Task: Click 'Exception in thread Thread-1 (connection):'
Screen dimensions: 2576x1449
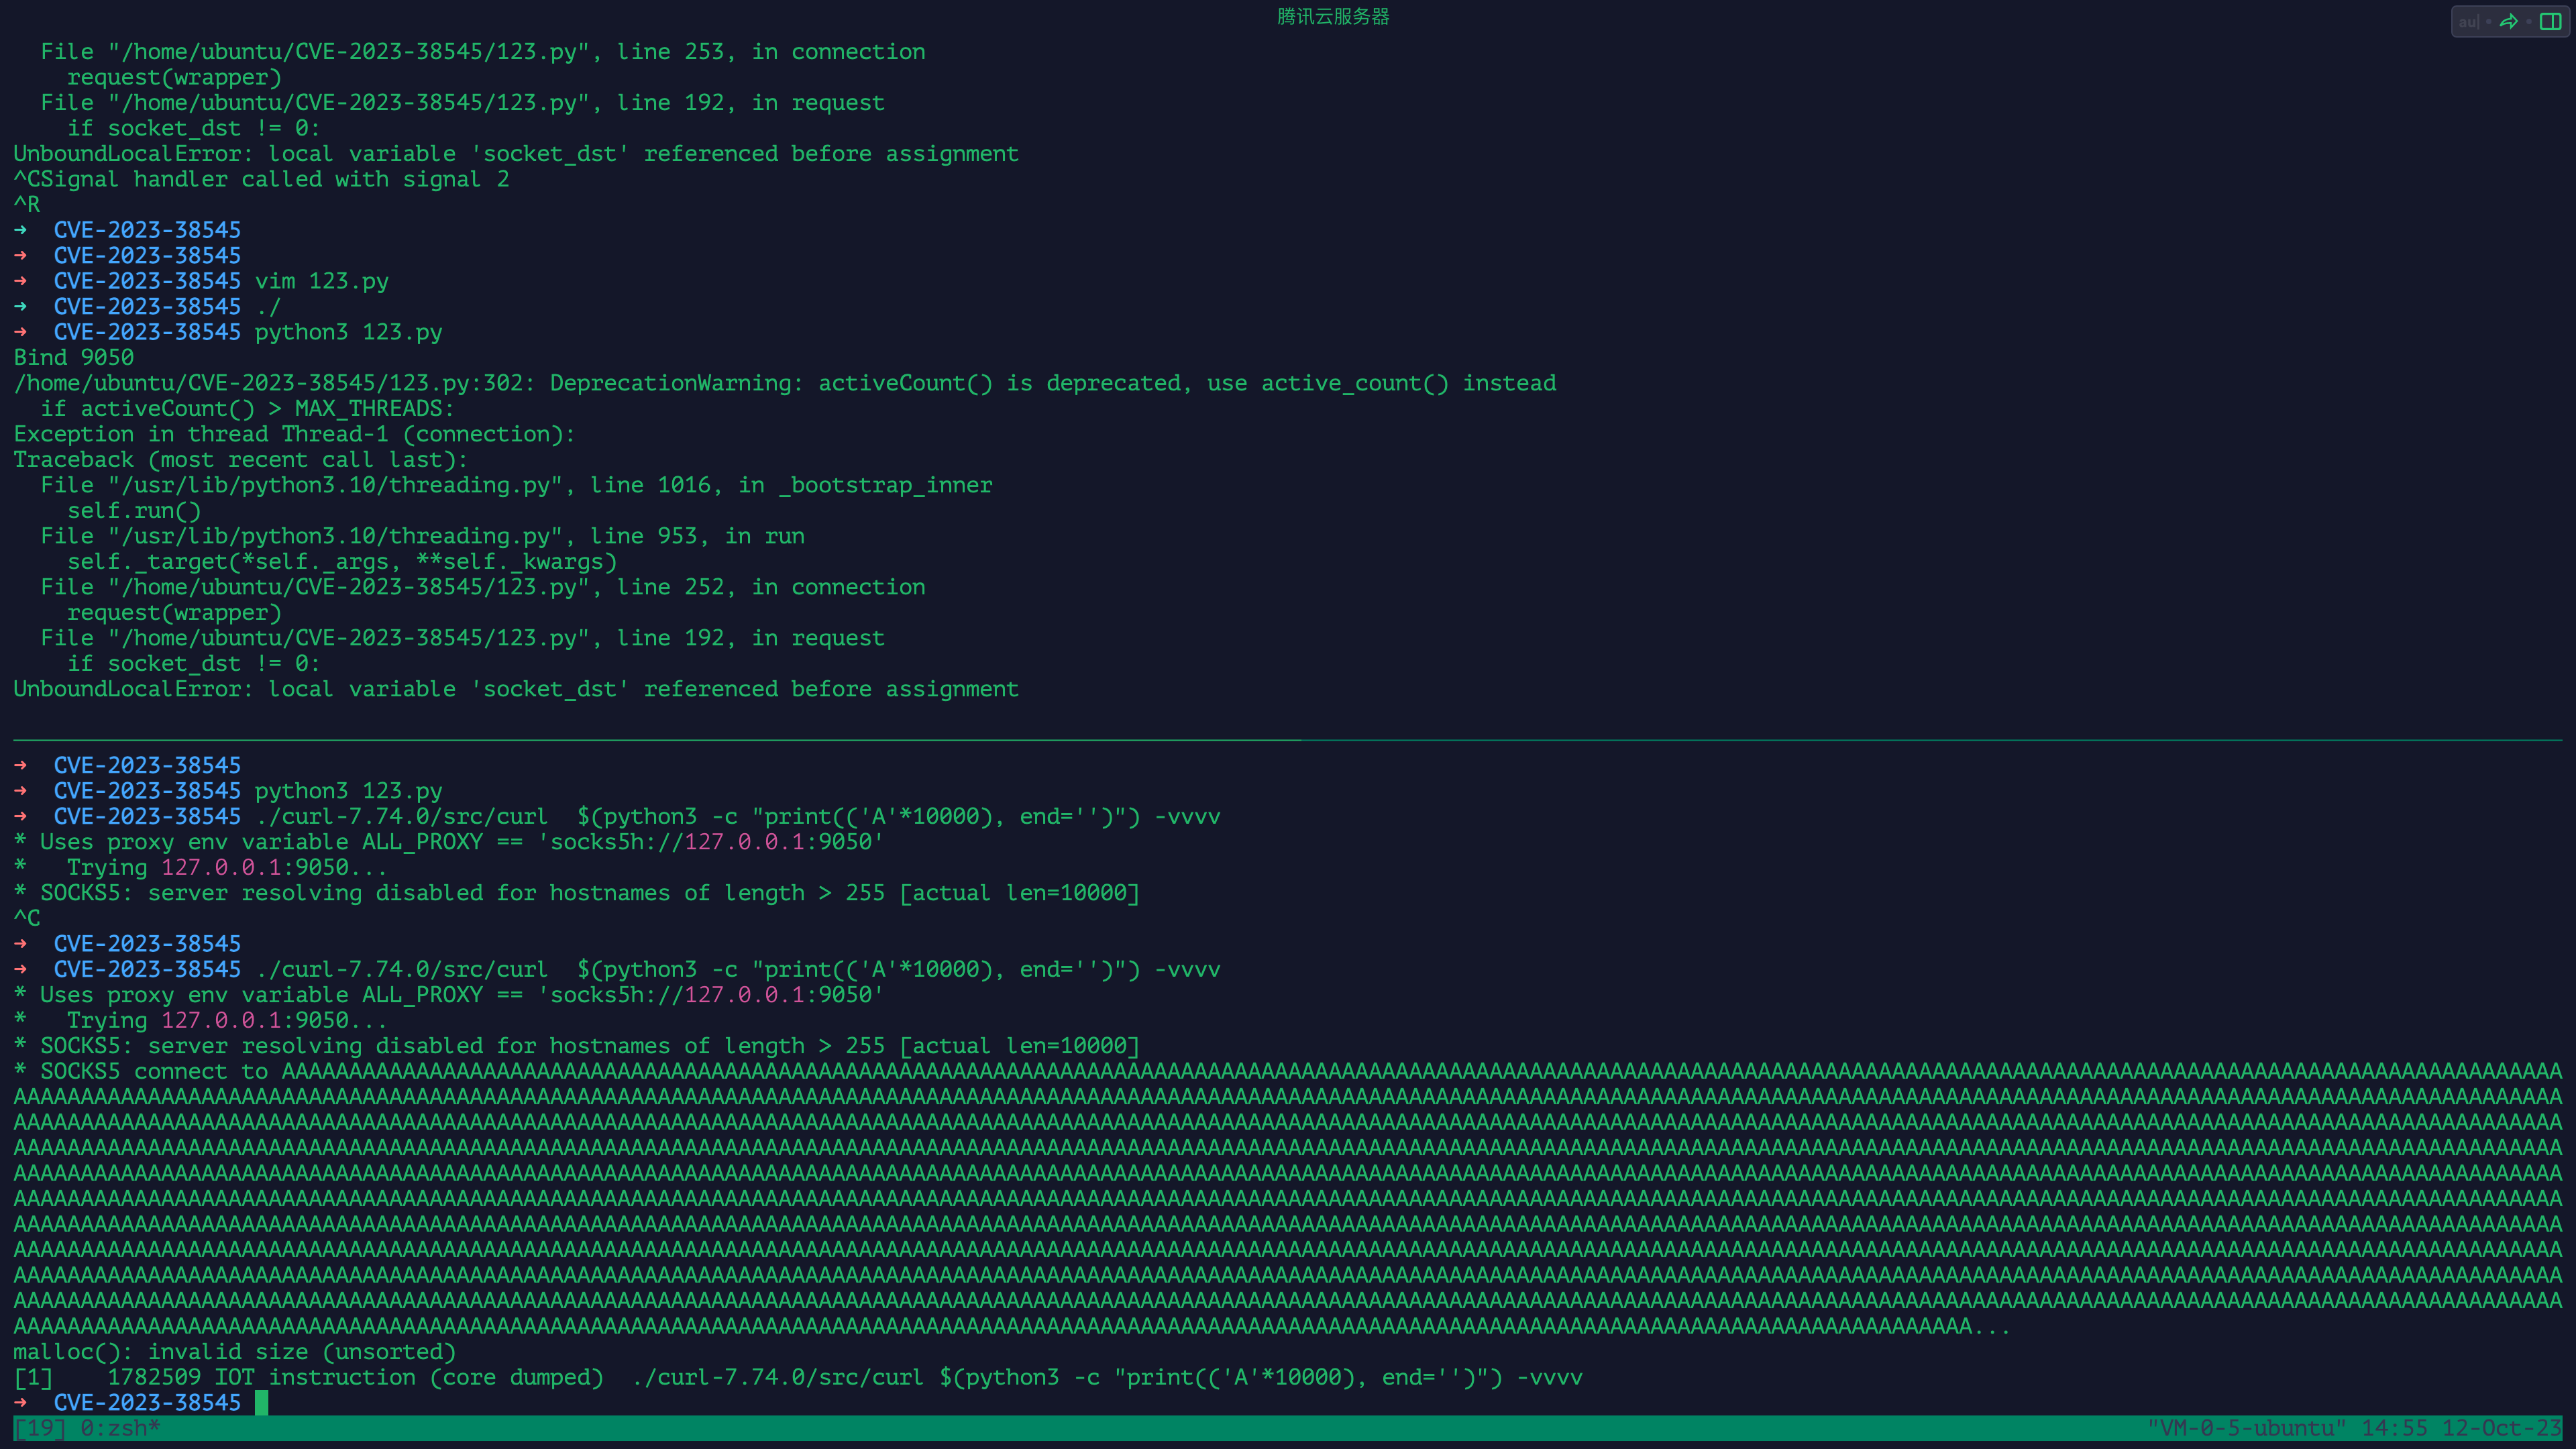Action: (x=294, y=434)
